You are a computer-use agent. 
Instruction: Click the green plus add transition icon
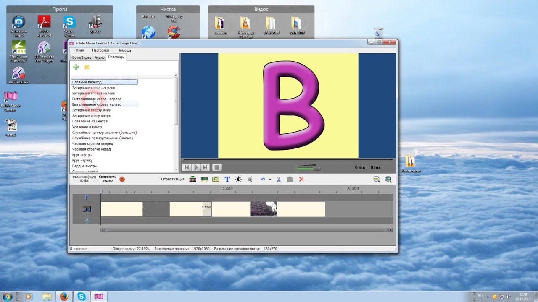click(76, 67)
